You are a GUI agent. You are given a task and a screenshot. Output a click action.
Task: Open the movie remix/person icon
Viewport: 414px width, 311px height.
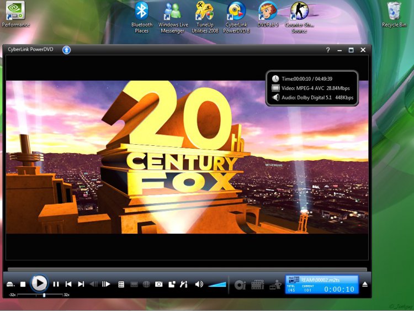pos(275,285)
